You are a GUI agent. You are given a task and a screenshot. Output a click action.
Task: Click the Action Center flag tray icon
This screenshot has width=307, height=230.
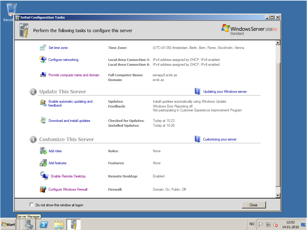[x=261, y=224]
